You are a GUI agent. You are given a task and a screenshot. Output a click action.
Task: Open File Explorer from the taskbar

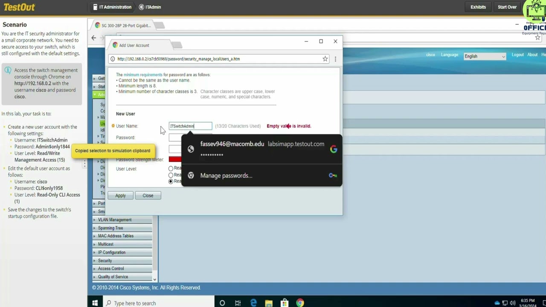click(269, 303)
